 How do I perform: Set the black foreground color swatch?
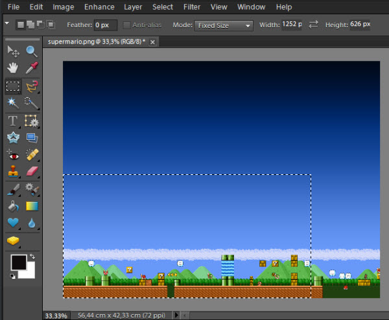coord(19,262)
